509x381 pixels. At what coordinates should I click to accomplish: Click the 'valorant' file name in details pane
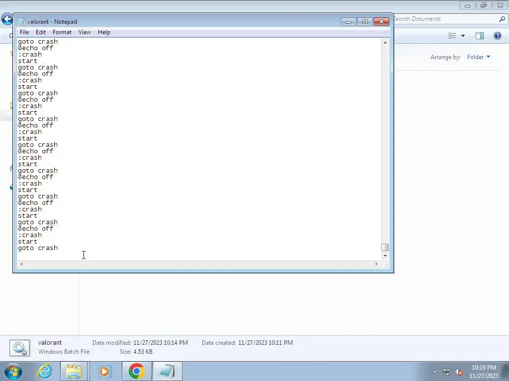click(x=50, y=342)
